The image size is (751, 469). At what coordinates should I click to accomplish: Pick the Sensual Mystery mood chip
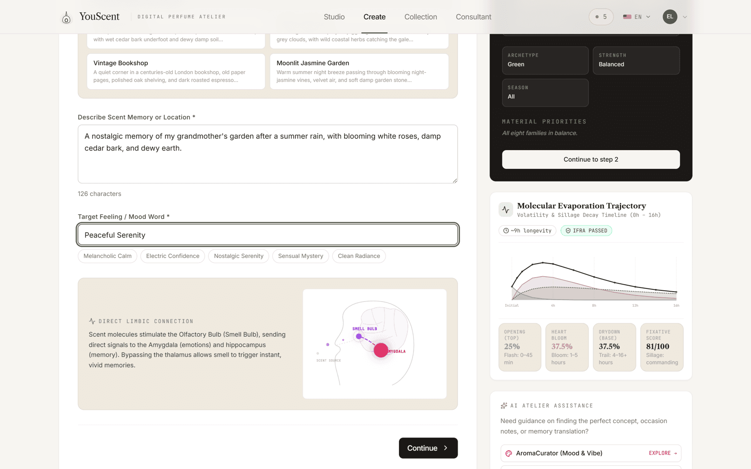coord(300,256)
